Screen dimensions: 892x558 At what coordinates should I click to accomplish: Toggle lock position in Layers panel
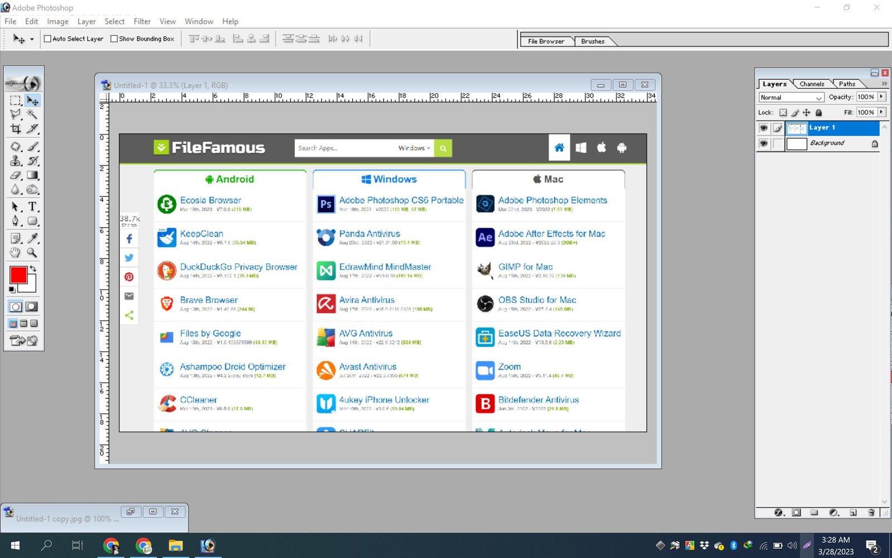(807, 113)
